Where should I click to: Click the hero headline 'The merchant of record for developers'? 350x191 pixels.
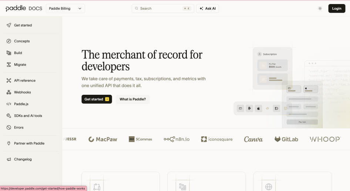pyautogui.click(x=142, y=60)
